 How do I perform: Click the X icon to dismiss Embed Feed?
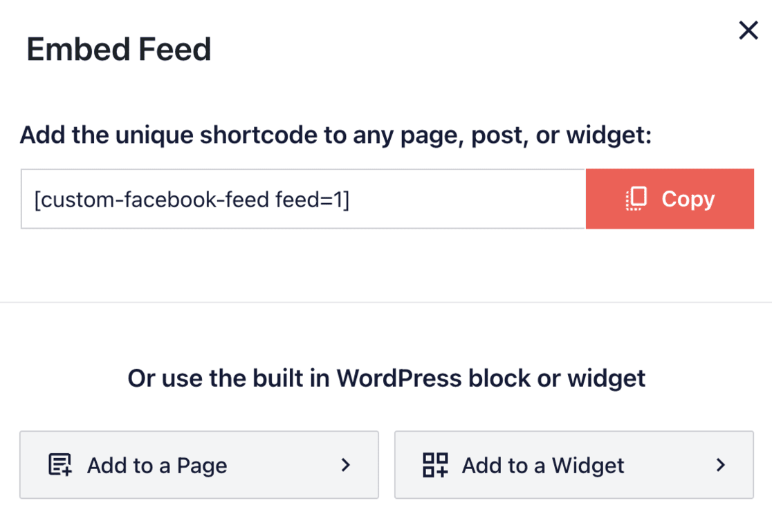click(748, 30)
